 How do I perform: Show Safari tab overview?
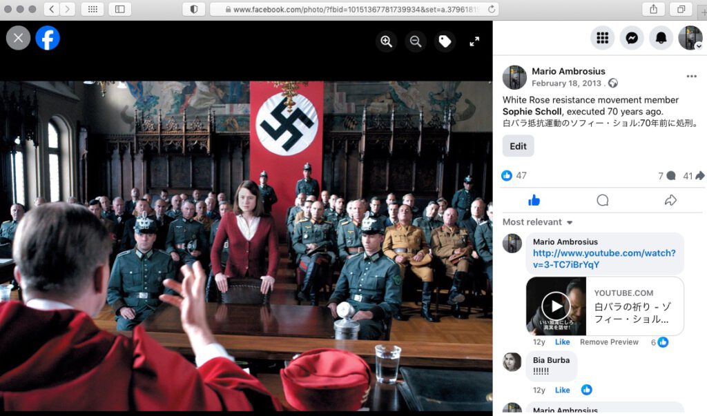(x=681, y=9)
